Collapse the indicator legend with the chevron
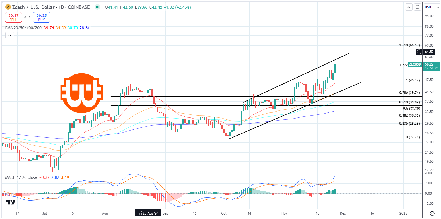The image size is (441, 219). click(x=9, y=35)
